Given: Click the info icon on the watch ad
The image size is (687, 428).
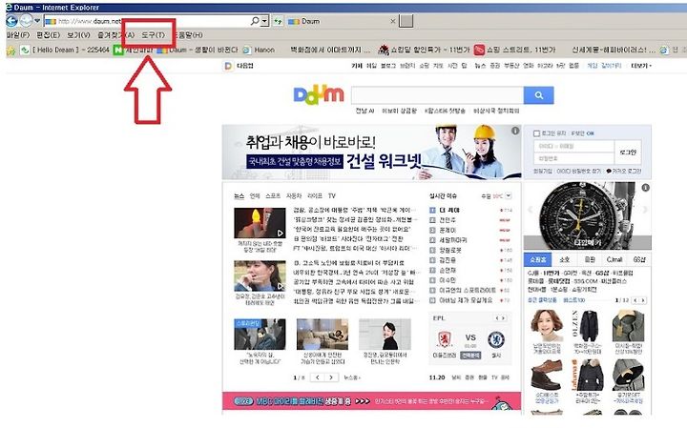Looking at the screenshot, I should [645, 188].
